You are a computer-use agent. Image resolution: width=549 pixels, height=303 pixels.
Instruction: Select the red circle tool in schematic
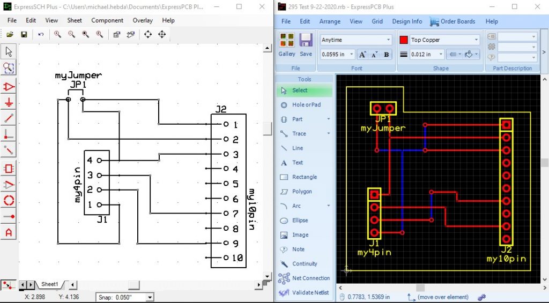pyautogui.click(x=9, y=201)
